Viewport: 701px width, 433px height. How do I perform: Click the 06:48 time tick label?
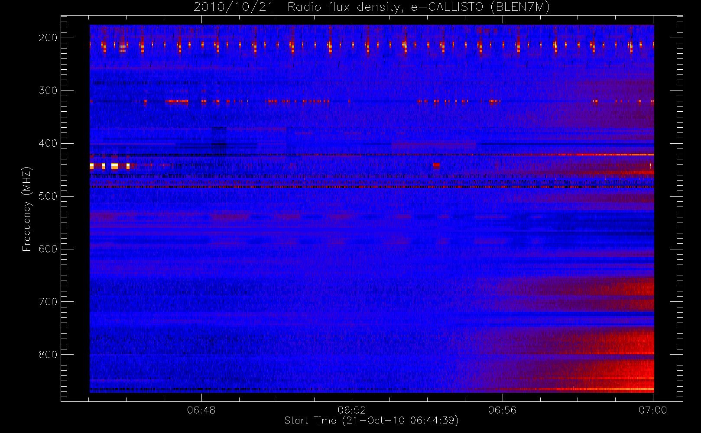tap(201, 410)
